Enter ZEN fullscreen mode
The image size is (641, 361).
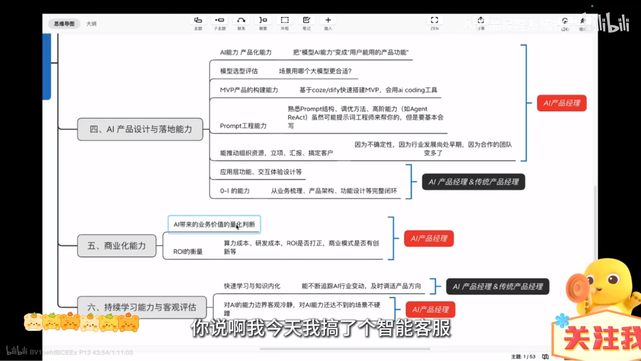pyautogui.click(x=434, y=20)
